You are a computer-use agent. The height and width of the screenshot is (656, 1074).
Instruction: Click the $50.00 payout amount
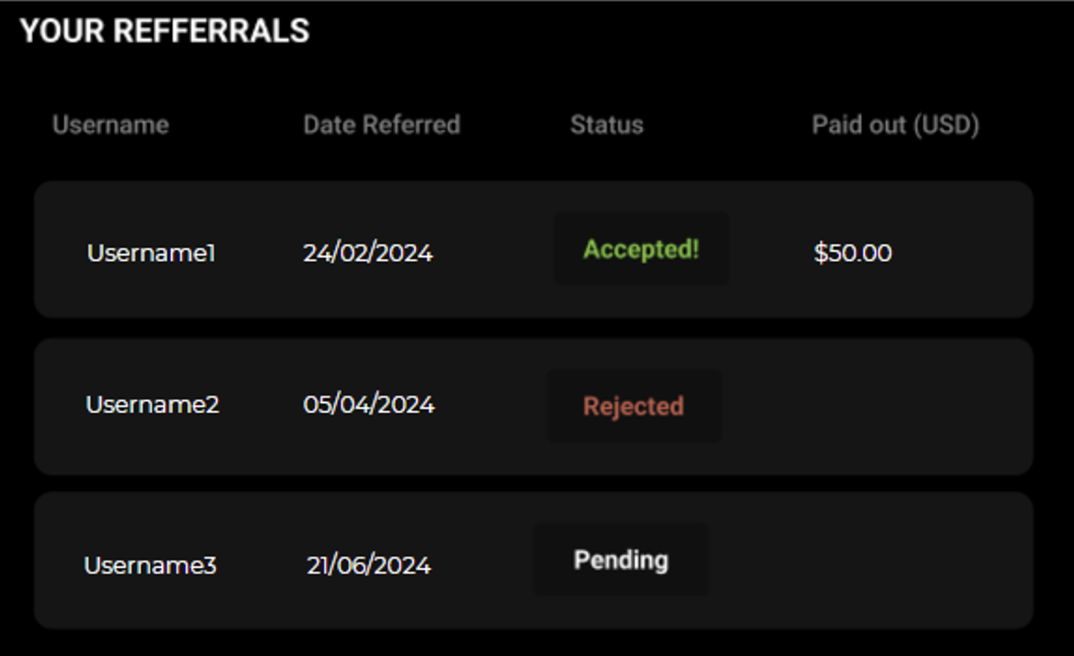click(x=854, y=253)
